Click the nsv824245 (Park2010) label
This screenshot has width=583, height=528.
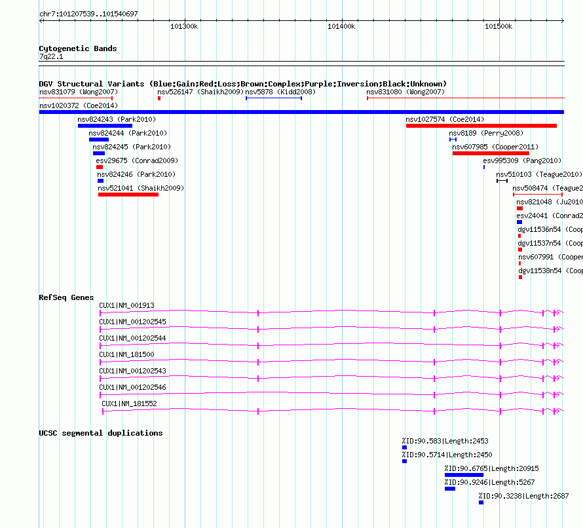pyautogui.click(x=132, y=147)
